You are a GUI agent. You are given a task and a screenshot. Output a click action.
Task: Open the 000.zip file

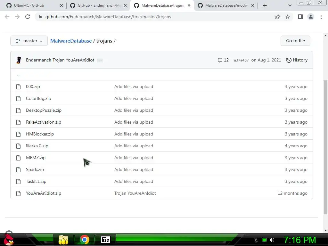point(33,86)
